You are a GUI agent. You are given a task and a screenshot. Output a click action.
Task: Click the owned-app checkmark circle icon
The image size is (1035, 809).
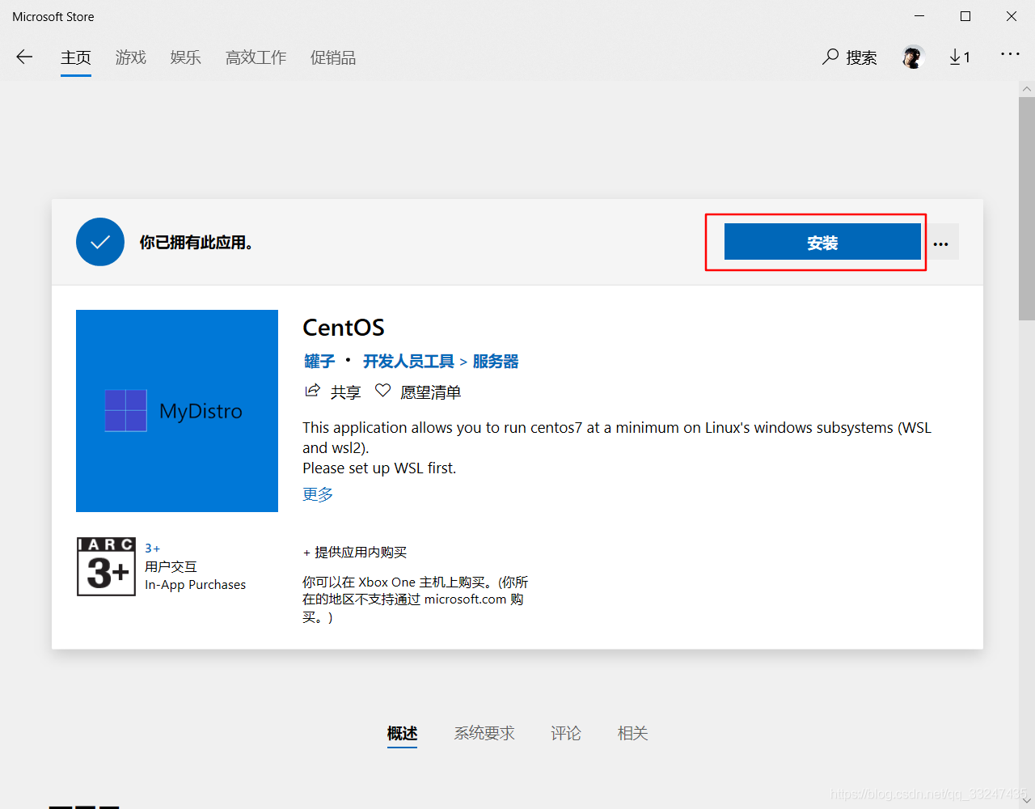click(x=100, y=242)
